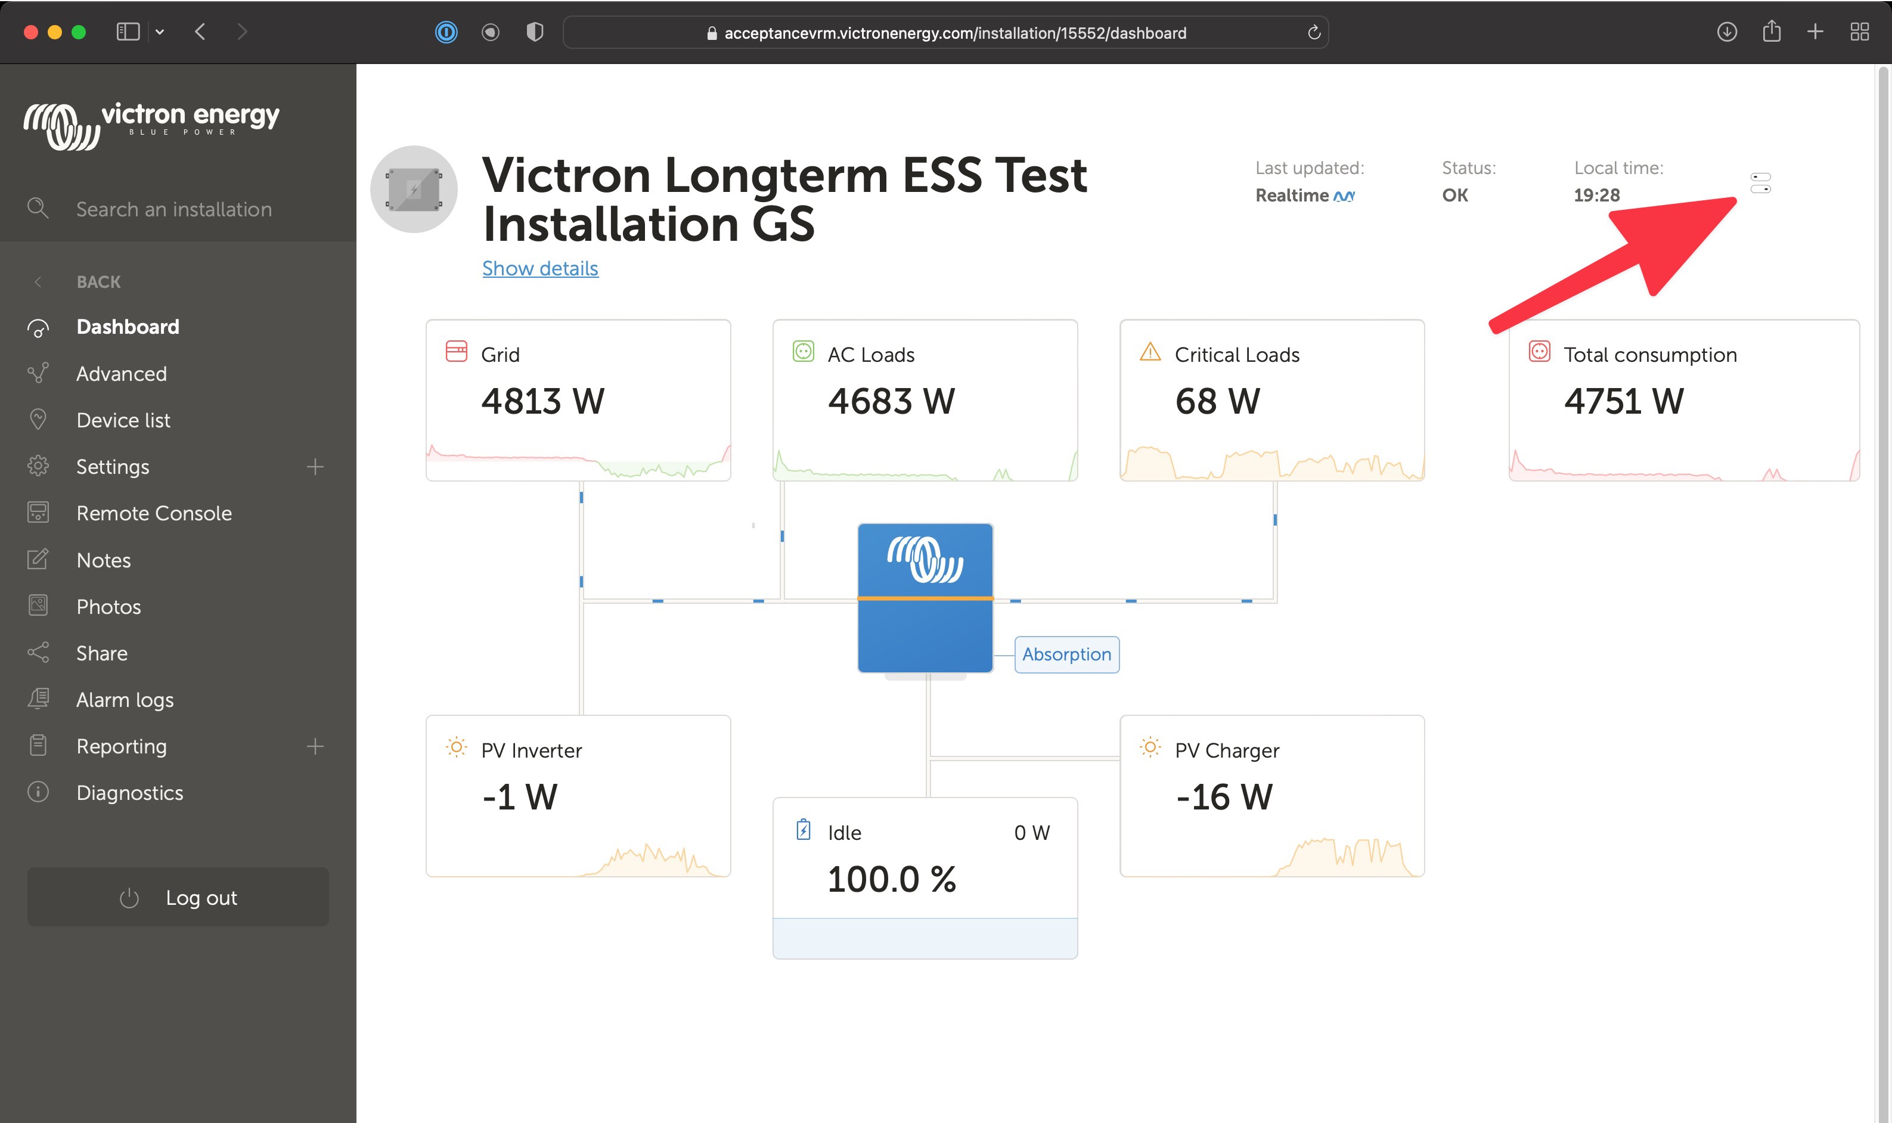
Task: Toggle the Safari sidebar button
Action: (128, 32)
